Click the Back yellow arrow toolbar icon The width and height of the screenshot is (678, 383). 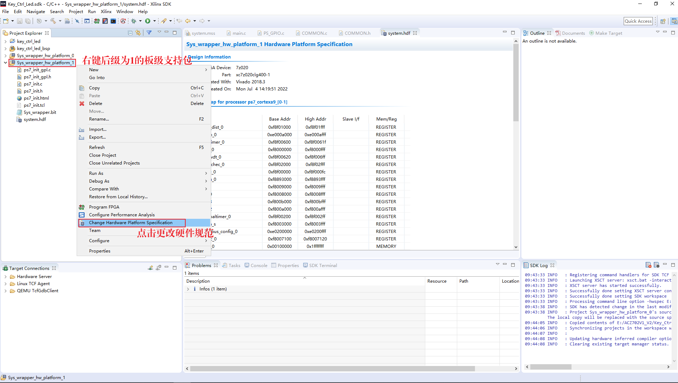(x=188, y=21)
